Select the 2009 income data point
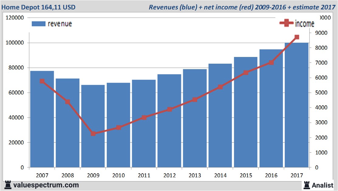Screen dimensions: 338x191 [93, 134]
